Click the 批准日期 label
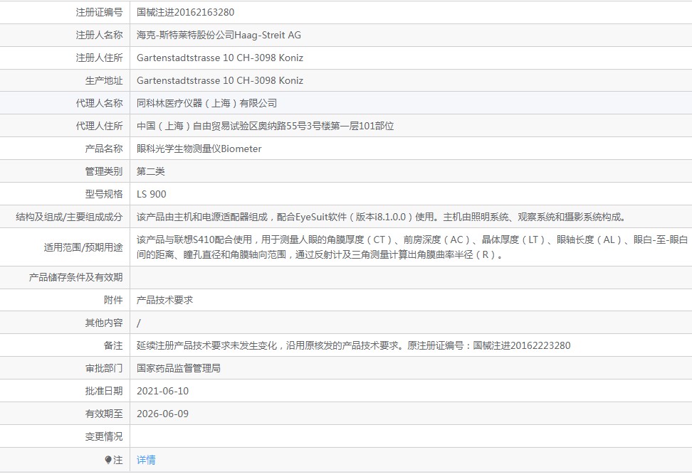This screenshot has width=692, height=474. [x=104, y=391]
